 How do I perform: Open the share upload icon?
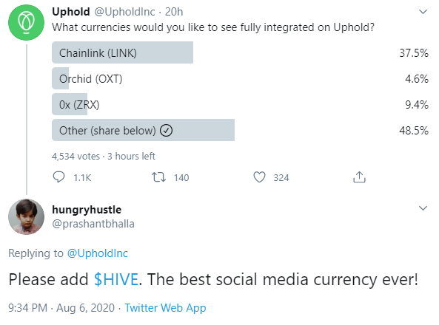[359, 177]
